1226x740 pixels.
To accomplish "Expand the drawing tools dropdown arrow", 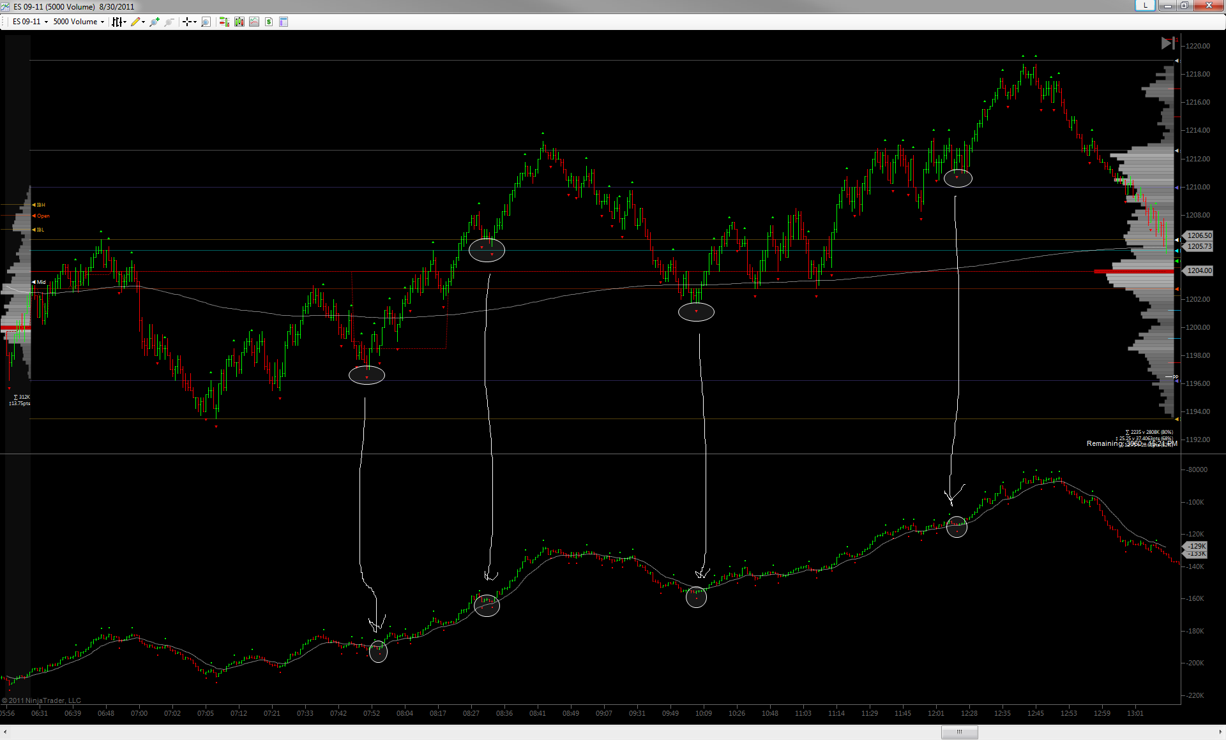I will pyautogui.click(x=144, y=22).
